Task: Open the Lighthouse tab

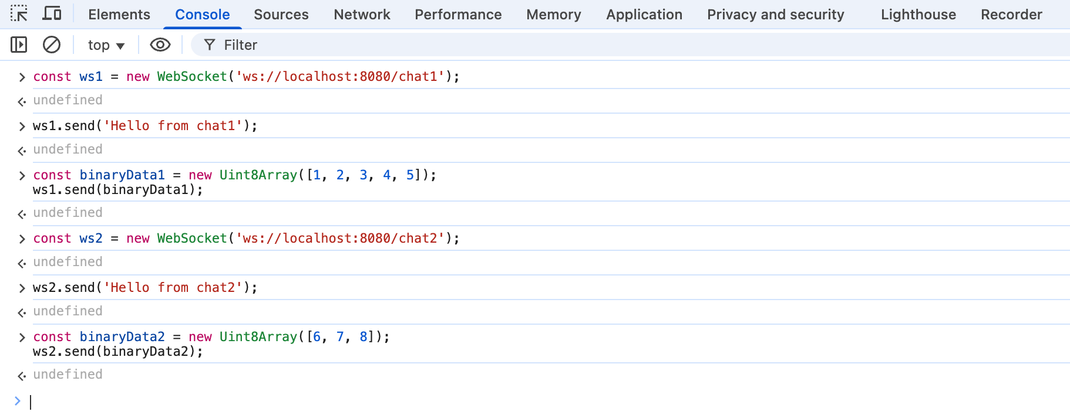Action: (x=918, y=15)
